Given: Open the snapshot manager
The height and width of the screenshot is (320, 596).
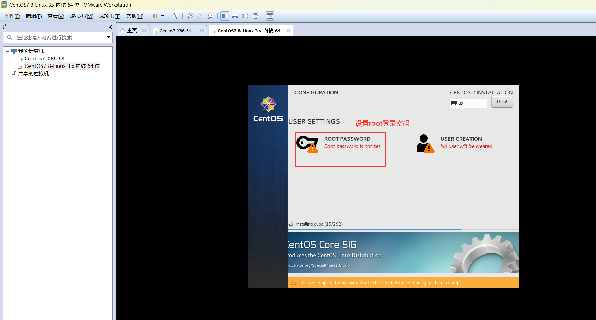Looking at the screenshot, I should click(211, 16).
